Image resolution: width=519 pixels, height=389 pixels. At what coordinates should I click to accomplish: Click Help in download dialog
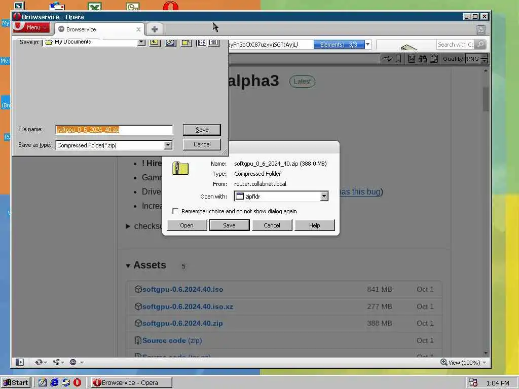(314, 225)
